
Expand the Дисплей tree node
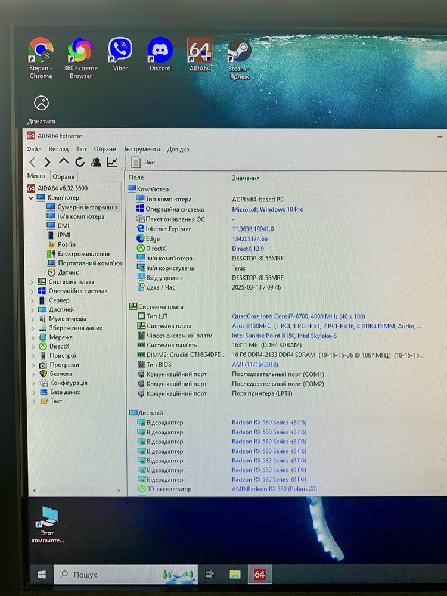[x=32, y=310]
